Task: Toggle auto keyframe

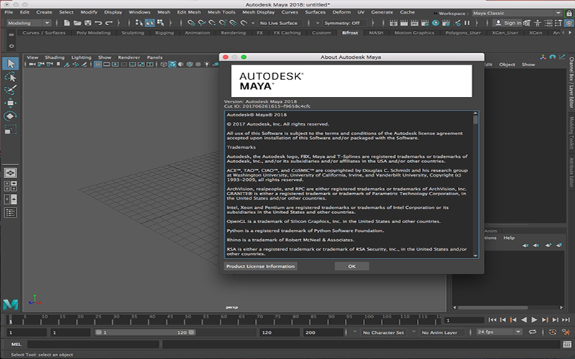Action: [x=552, y=332]
